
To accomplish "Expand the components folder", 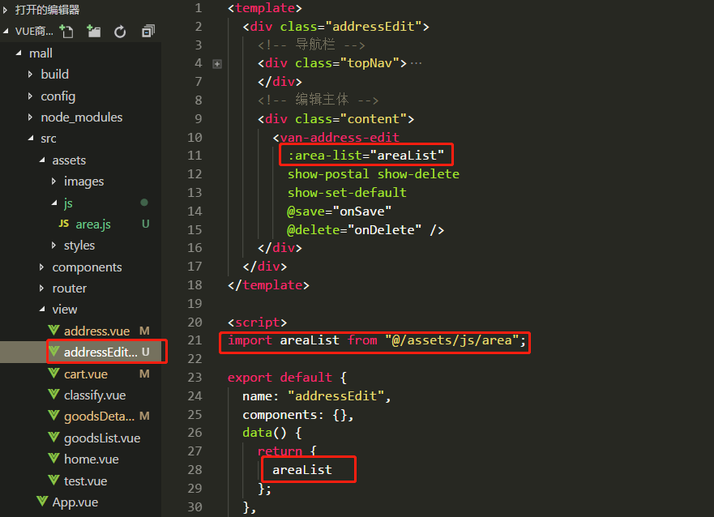I will click(41, 267).
